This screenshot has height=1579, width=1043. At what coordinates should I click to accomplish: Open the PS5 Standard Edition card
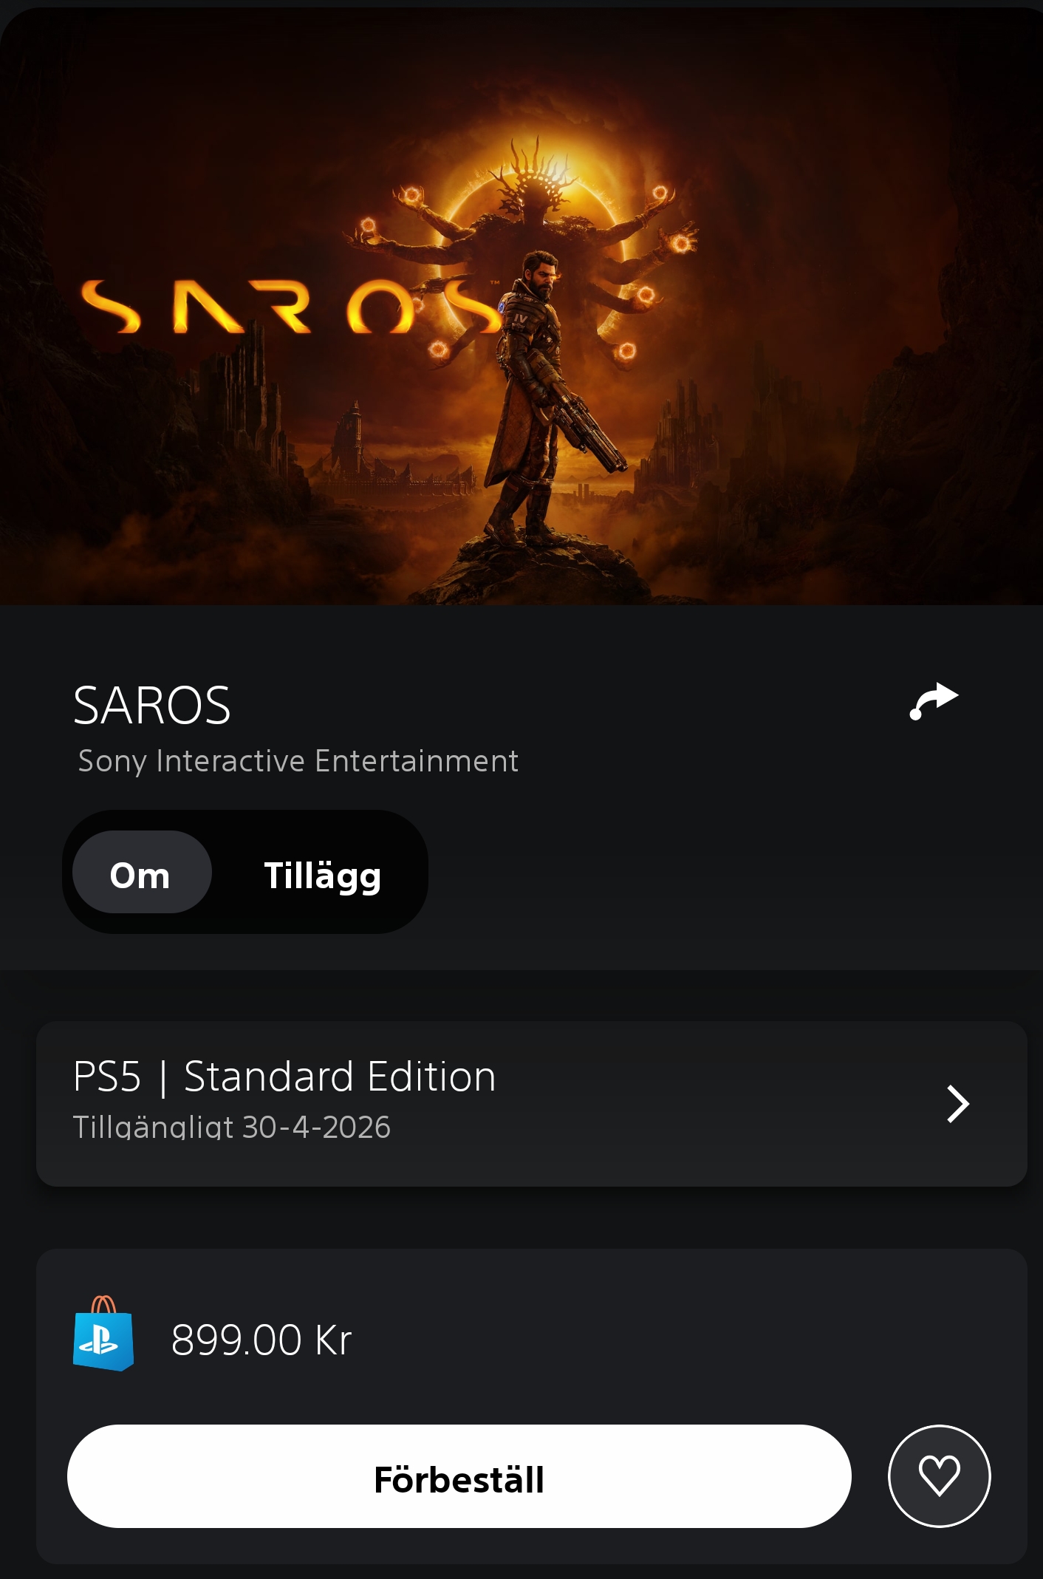pos(531,1104)
